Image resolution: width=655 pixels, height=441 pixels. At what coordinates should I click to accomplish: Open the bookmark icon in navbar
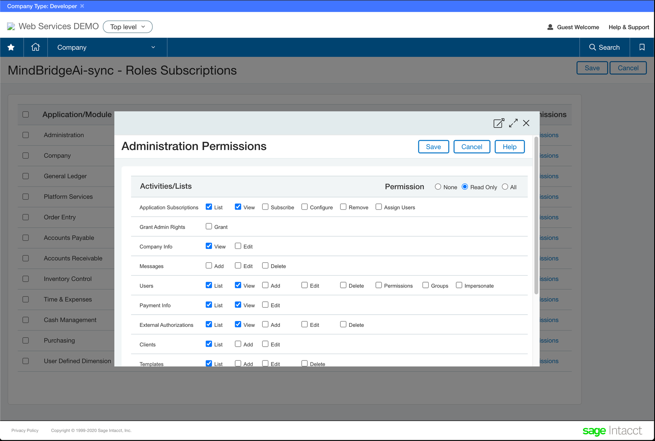click(x=642, y=47)
